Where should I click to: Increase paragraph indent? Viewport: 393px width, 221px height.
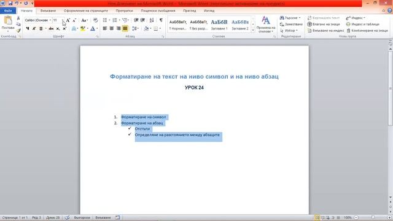(142, 20)
